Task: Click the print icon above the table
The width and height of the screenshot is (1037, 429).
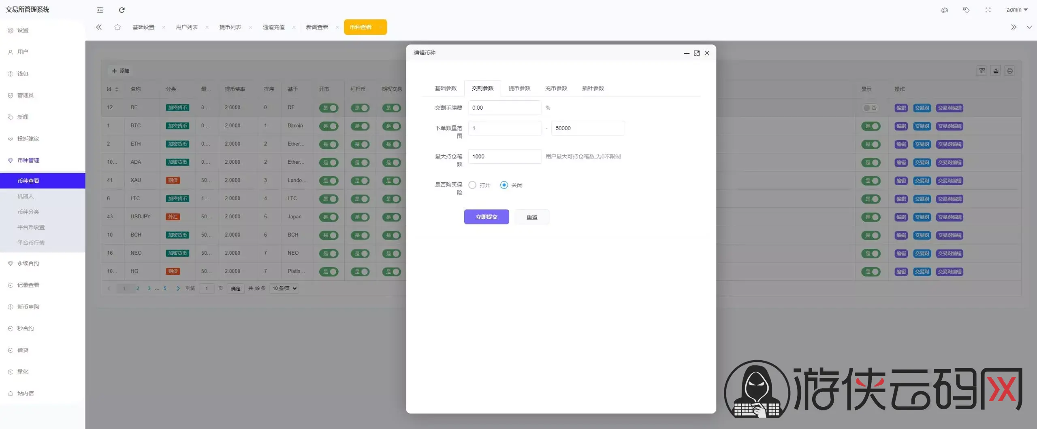Action: point(1009,71)
